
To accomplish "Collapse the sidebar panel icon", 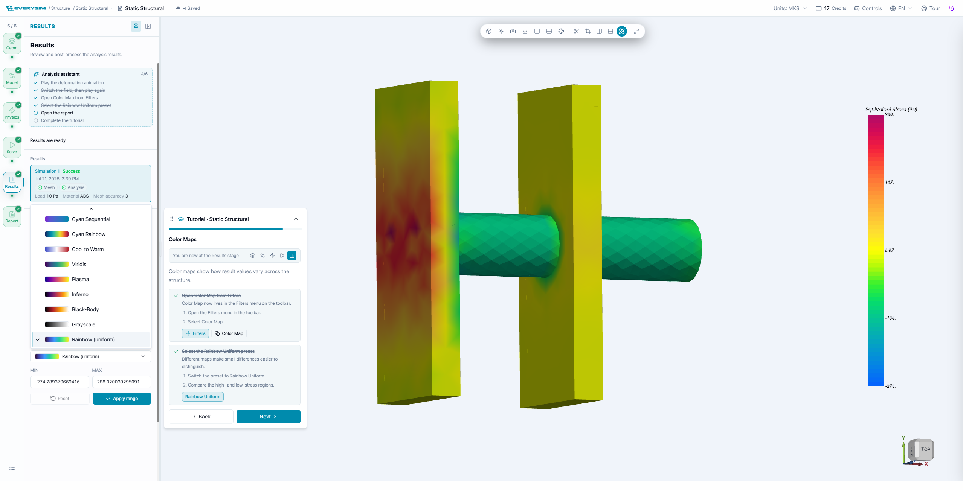I will coord(148,26).
